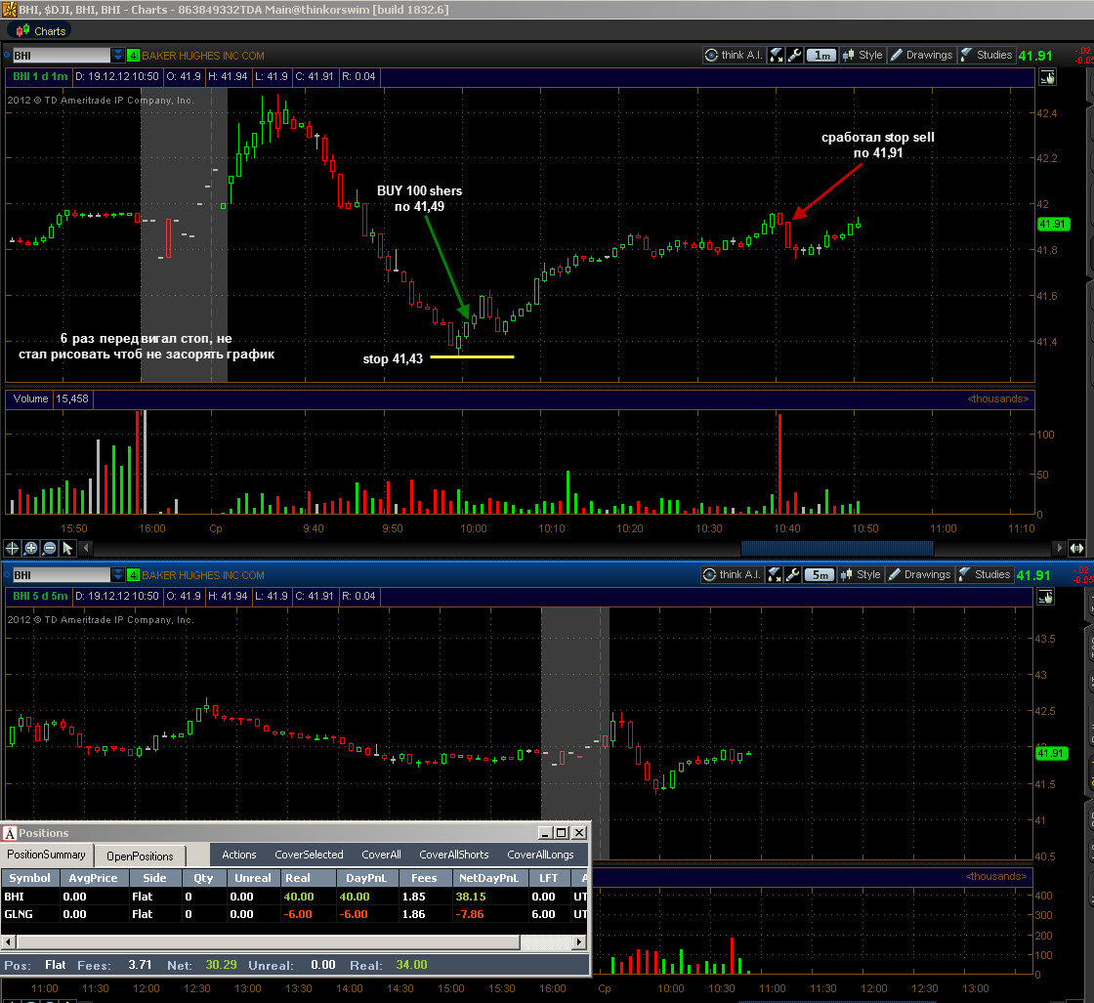Click the symbol field of the lower chart

click(x=61, y=574)
